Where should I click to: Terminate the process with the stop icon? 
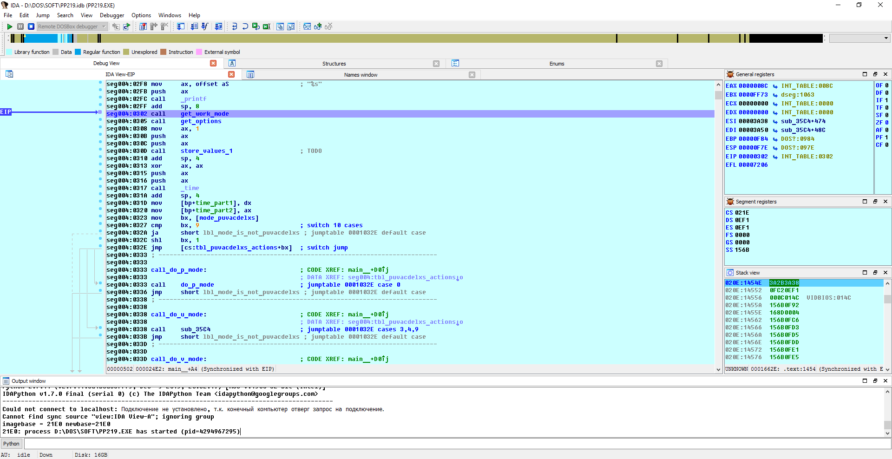[x=31, y=26]
